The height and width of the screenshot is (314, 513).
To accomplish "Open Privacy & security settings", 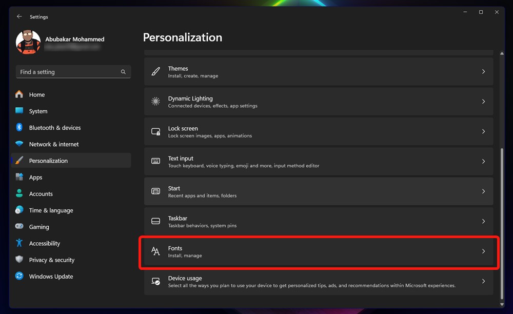I will pos(51,260).
